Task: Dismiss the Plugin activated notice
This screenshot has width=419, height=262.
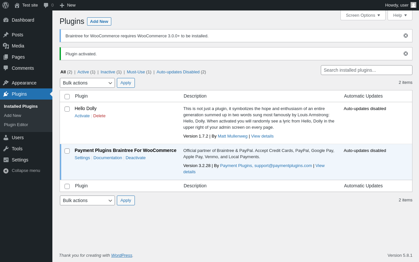Action: tap(406, 54)
